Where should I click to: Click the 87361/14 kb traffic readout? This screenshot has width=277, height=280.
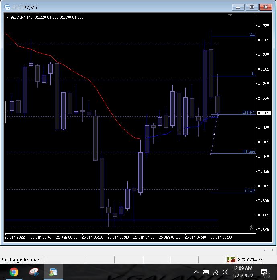click(x=250, y=259)
